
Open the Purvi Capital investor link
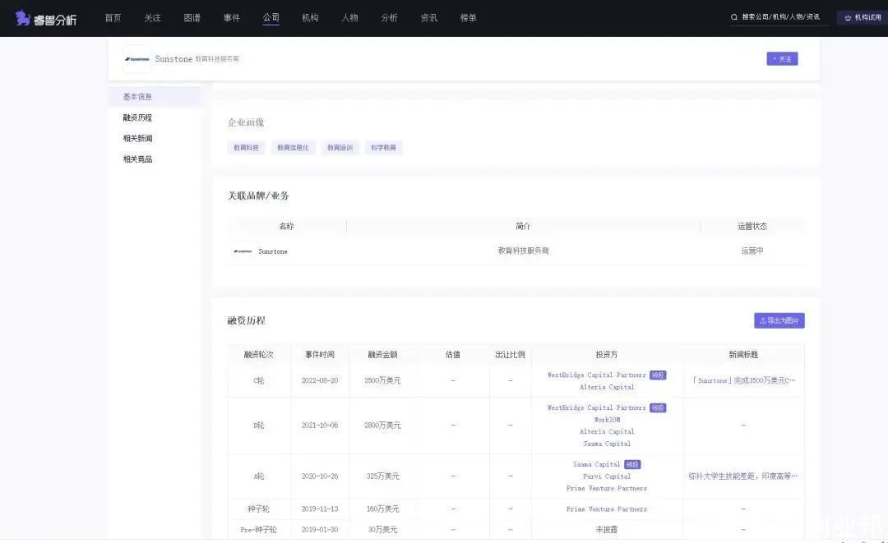(x=607, y=476)
